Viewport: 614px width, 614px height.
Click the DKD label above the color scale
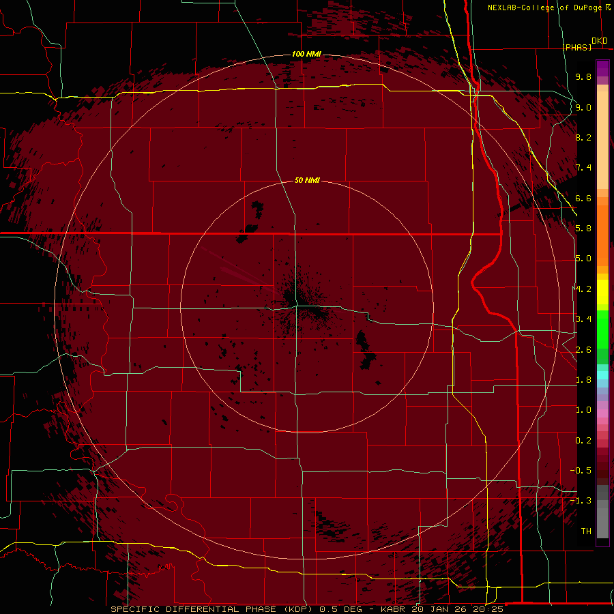600,41
